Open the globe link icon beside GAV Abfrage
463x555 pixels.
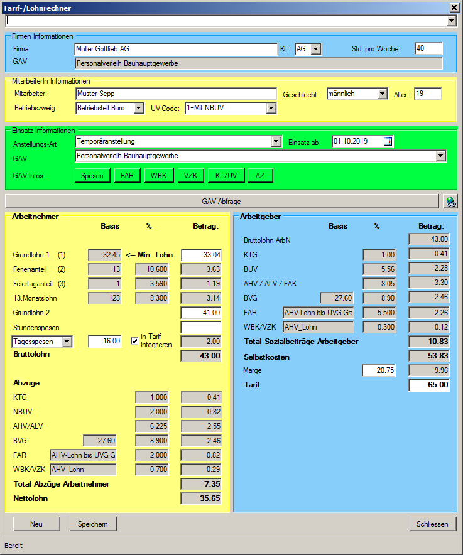point(450,202)
